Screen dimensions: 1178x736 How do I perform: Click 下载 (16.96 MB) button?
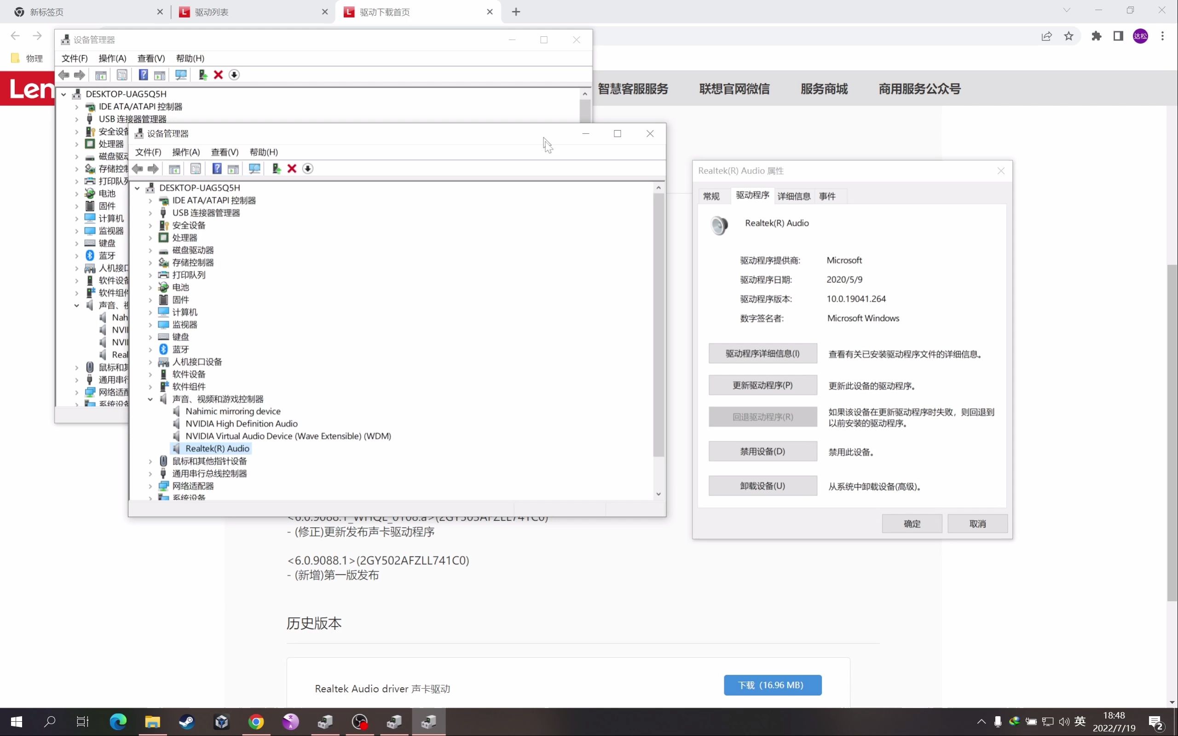[773, 685]
